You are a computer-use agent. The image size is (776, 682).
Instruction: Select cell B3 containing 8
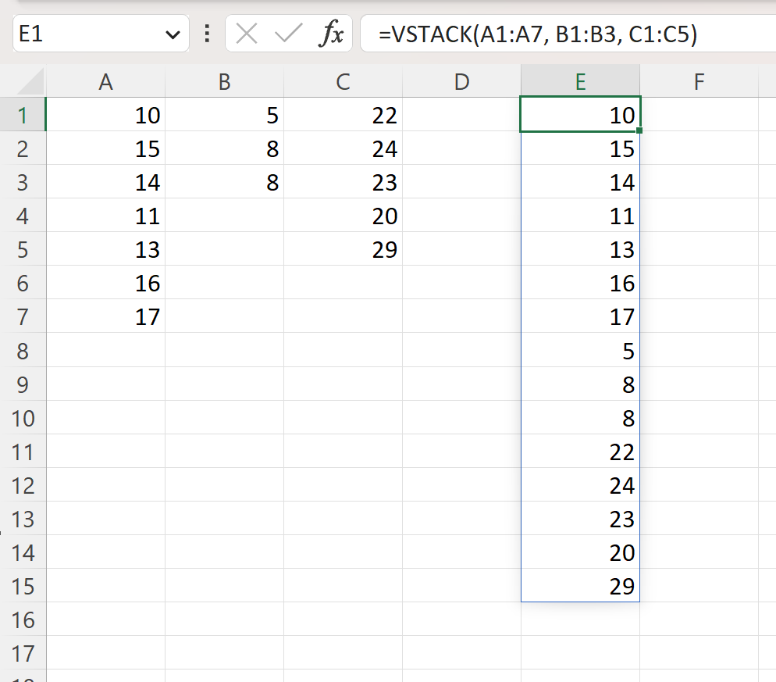pos(224,182)
